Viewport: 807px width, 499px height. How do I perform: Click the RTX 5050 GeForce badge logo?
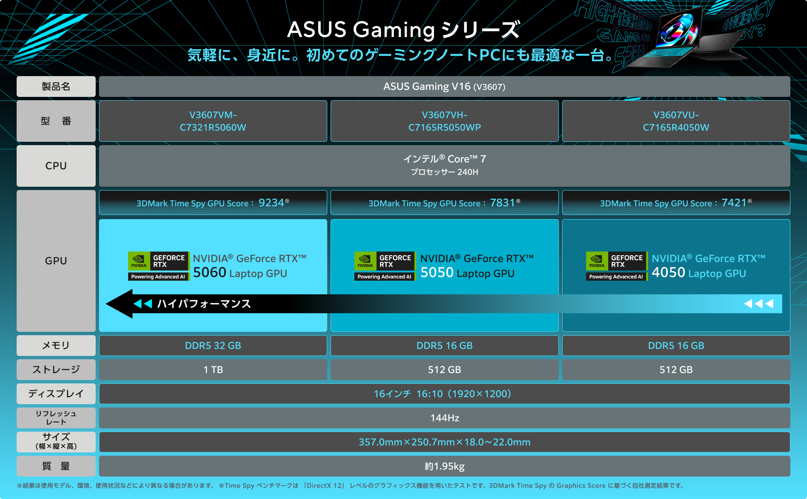pyautogui.click(x=385, y=266)
